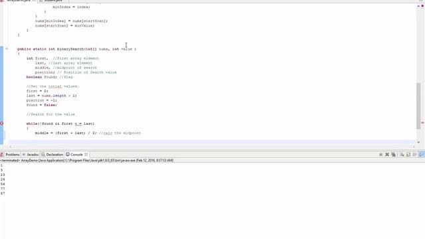This screenshot has height=239, width=425.
Task: Click the editor scrollbar up arrow
Action: 418,6
